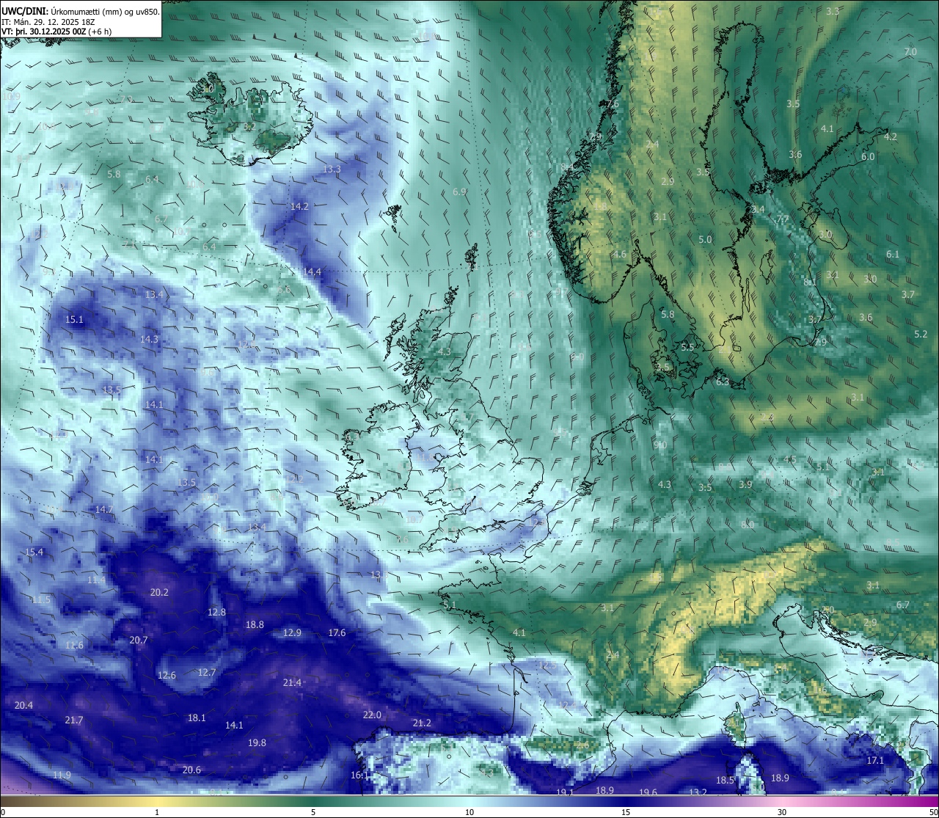Click the '30' tick label on the color scale
The image size is (939, 818).
(x=782, y=812)
